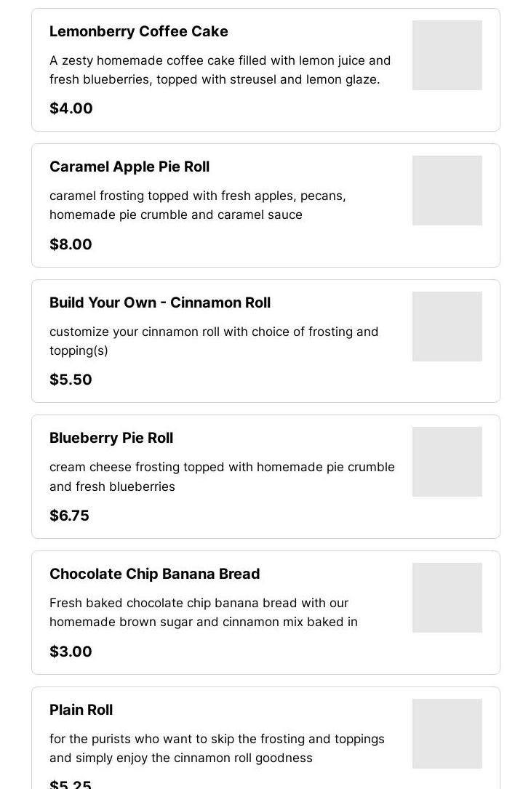This screenshot has width=531, height=789.
Task: Click the Lemonberry Coffee Cake description text
Action: [x=220, y=70]
